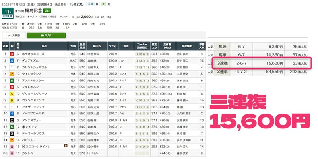Click the green frame 6 square for ナイママ
The width and height of the screenshot is (318, 159).
[x=12, y=127]
